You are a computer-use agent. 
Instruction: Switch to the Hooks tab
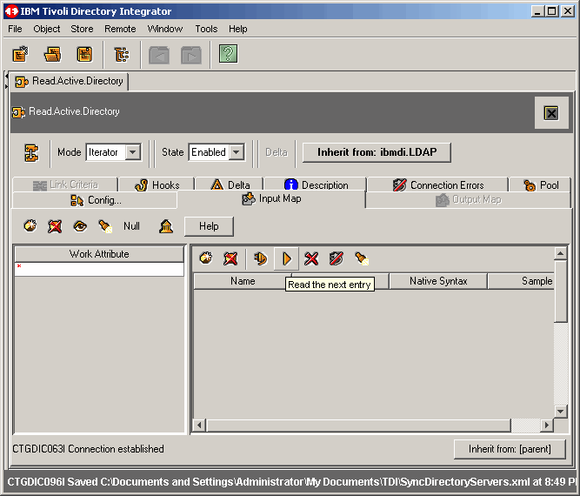point(157,184)
